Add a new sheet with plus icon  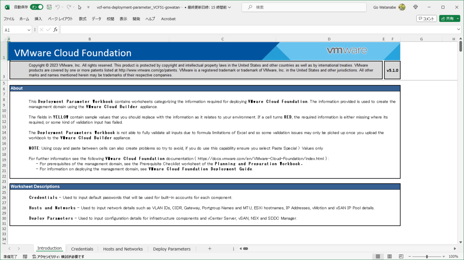(210, 249)
